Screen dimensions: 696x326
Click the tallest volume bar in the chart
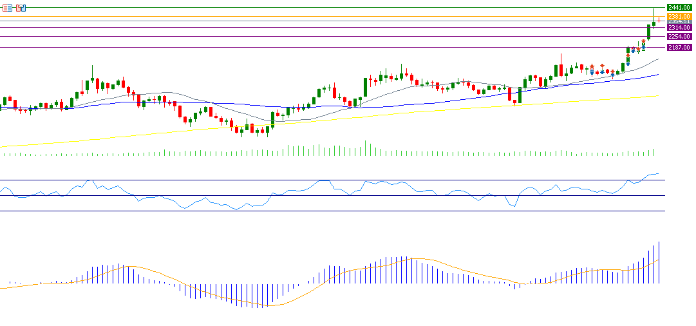point(366,148)
